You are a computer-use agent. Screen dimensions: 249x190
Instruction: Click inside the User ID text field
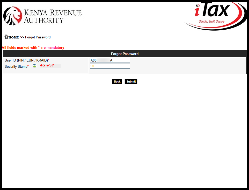[110, 60]
